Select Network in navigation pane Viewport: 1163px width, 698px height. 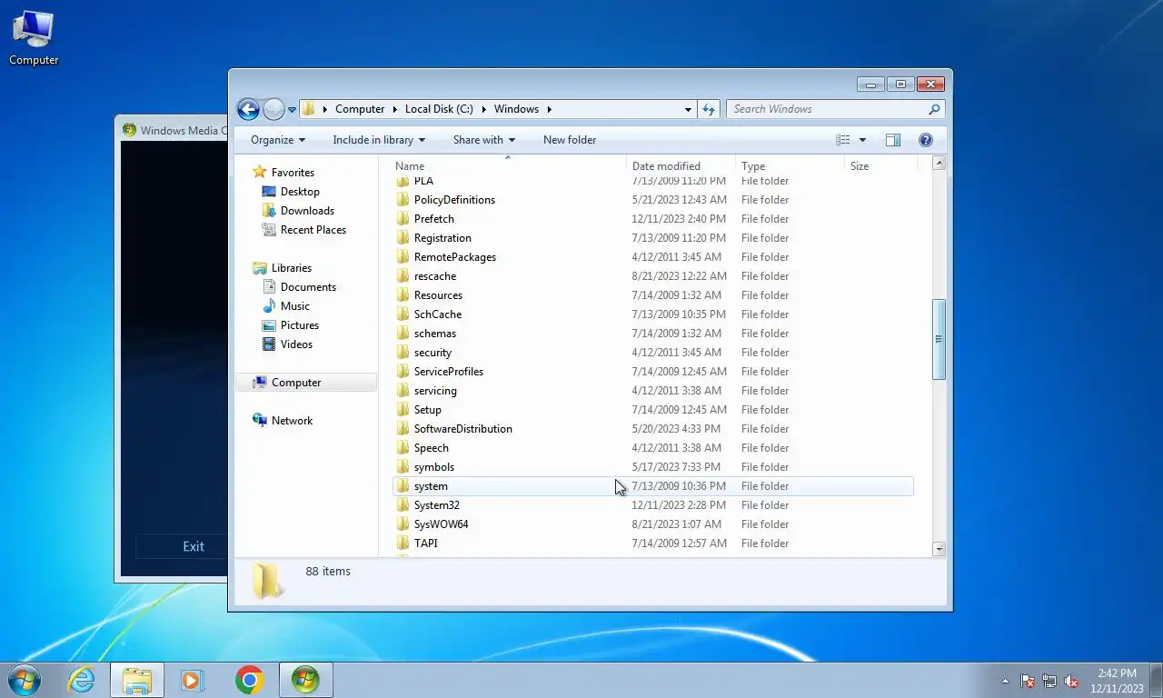292,421
